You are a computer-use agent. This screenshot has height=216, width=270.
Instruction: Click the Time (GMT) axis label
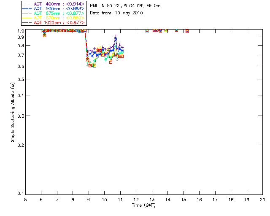[143, 205]
